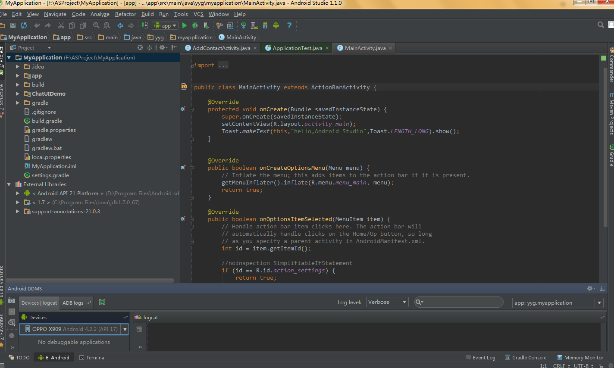The width and height of the screenshot is (614, 368).
Task: Toggle the Gradle side panel button
Action: click(611, 156)
